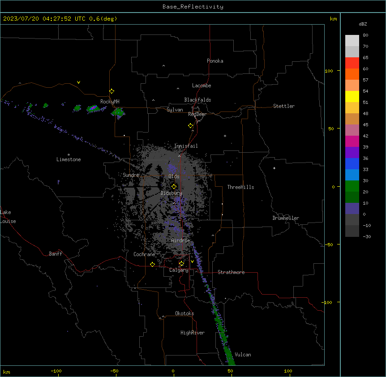
Task: Click the yellow diamond marker near RockyMH
Action: click(112, 91)
